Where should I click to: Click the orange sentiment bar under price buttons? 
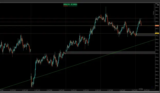tap(66, 6)
